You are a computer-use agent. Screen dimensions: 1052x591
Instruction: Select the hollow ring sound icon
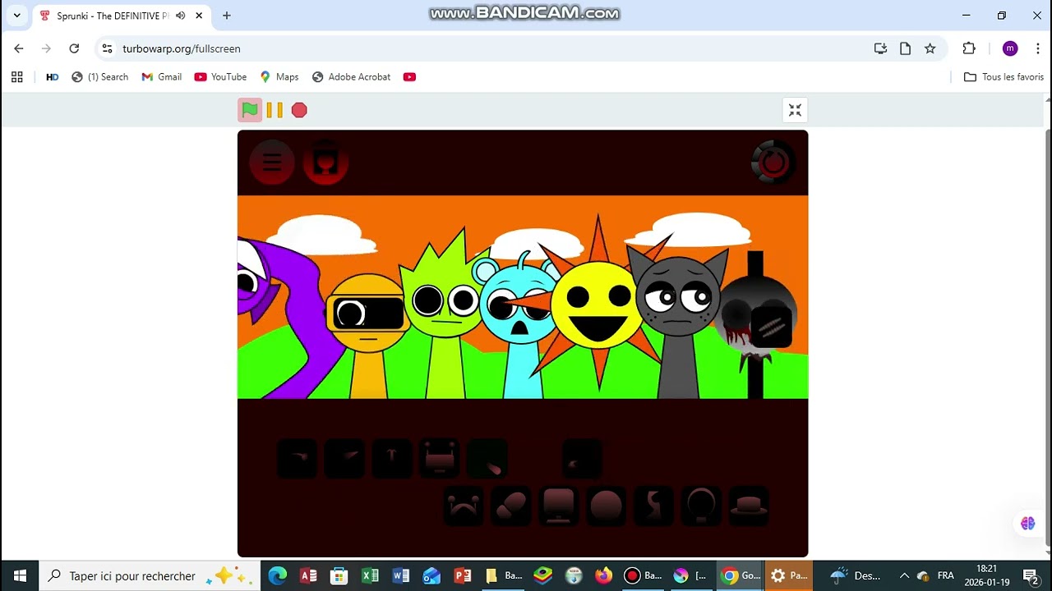701,506
